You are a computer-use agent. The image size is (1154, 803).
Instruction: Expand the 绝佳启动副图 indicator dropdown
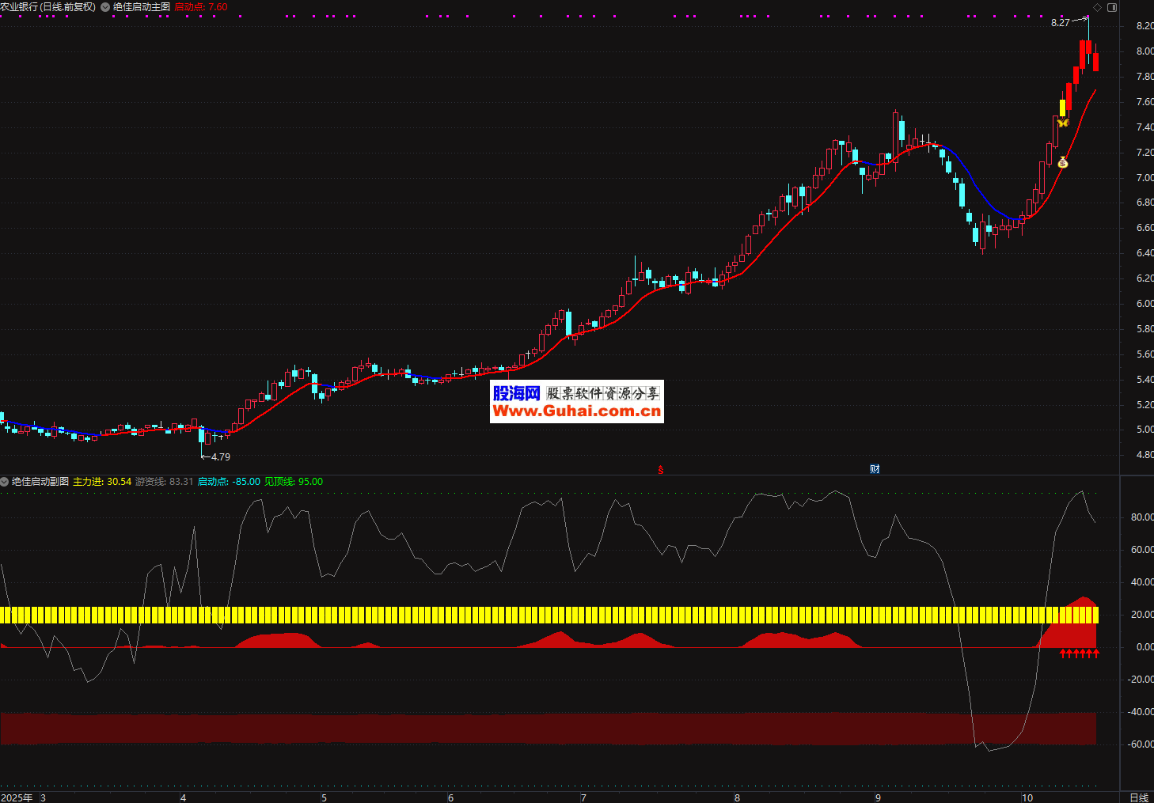(x=5, y=482)
